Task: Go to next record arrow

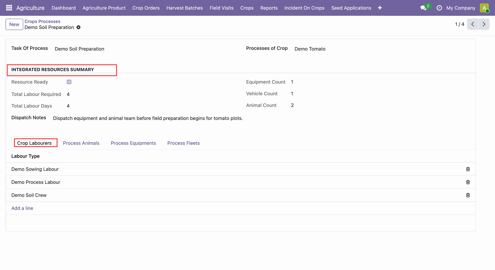Action: pyautogui.click(x=484, y=24)
